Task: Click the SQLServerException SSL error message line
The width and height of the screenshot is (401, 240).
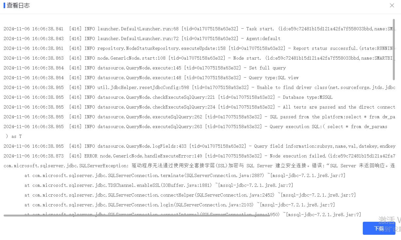Action: (200, 166)
